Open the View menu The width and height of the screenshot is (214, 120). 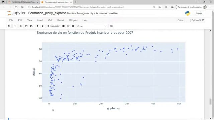pos(30,20)
